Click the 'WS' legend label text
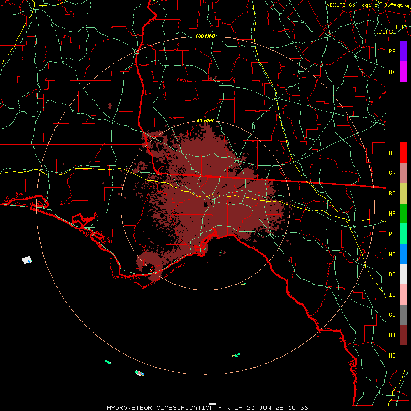The height and width of the screenshot is (411, 411). click(x=392, y=254)
